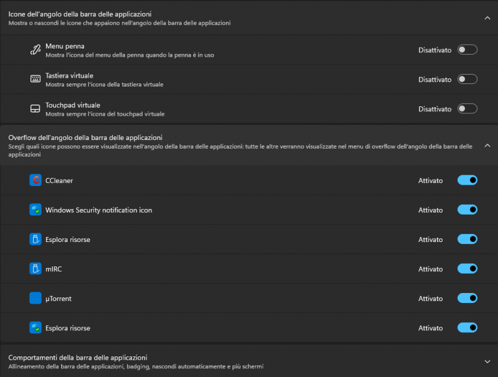Turn off the µTorrent toggle
This screenshot has height=377, width=498.
pyautogui.click(x=467, y=298)
